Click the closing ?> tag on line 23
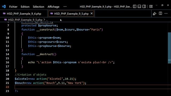Image resolution: width=171 pixels, height=96 pixels. tap(16, 91)
